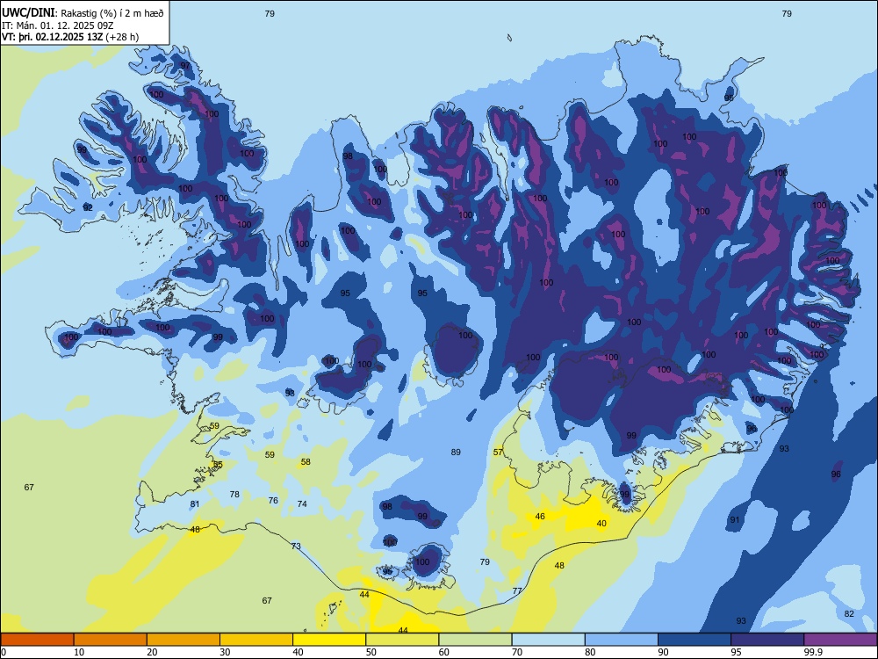
Task: Click the legend tick label 99.9
Action: pos(814,652)
